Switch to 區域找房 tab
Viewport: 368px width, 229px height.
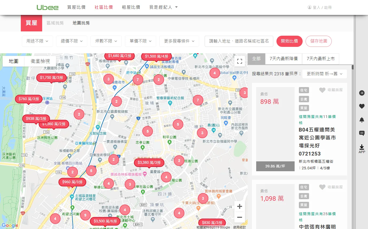click(55, 23)
